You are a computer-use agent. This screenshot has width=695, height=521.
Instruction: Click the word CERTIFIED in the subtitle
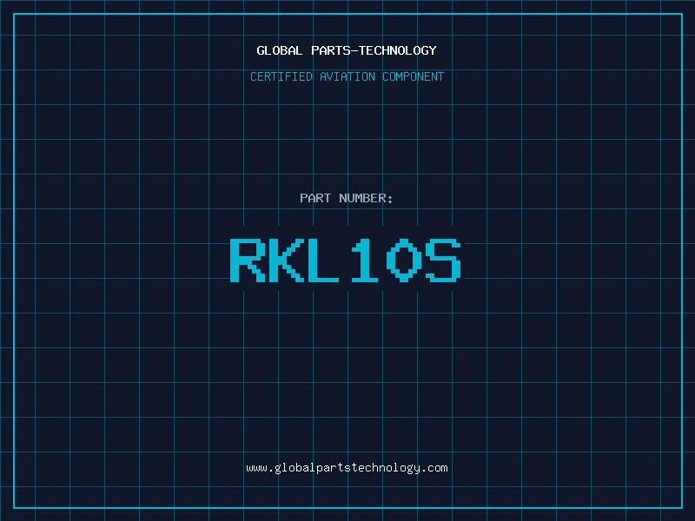(282, 77)
